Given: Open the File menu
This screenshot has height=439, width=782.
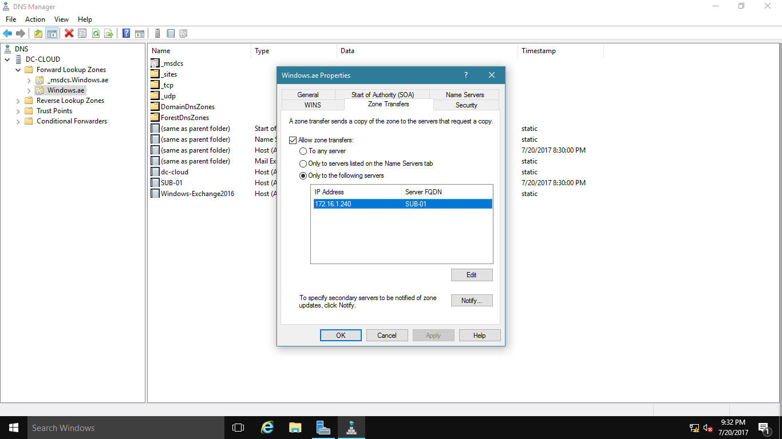Looking at the screenshot, I should [x=11, y=19].
